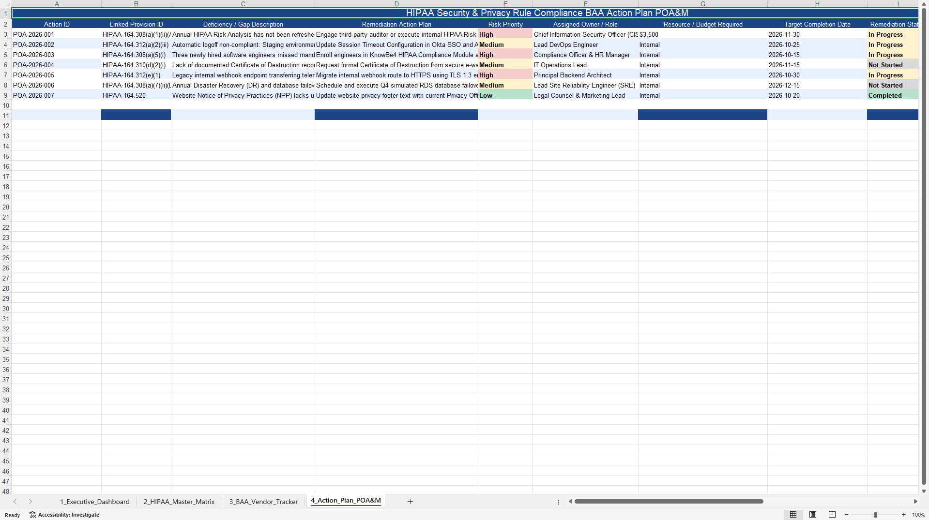Open 1_Executive_Dashboard sheet tab
929x520 pixels.
[95, 502]
